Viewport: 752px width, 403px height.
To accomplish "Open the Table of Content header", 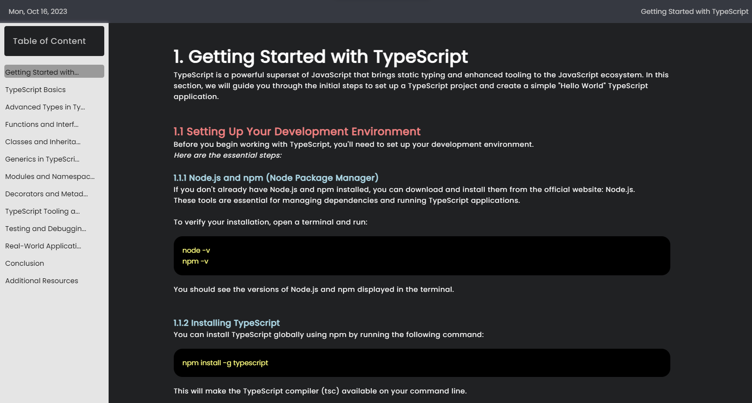I will 54,41.
